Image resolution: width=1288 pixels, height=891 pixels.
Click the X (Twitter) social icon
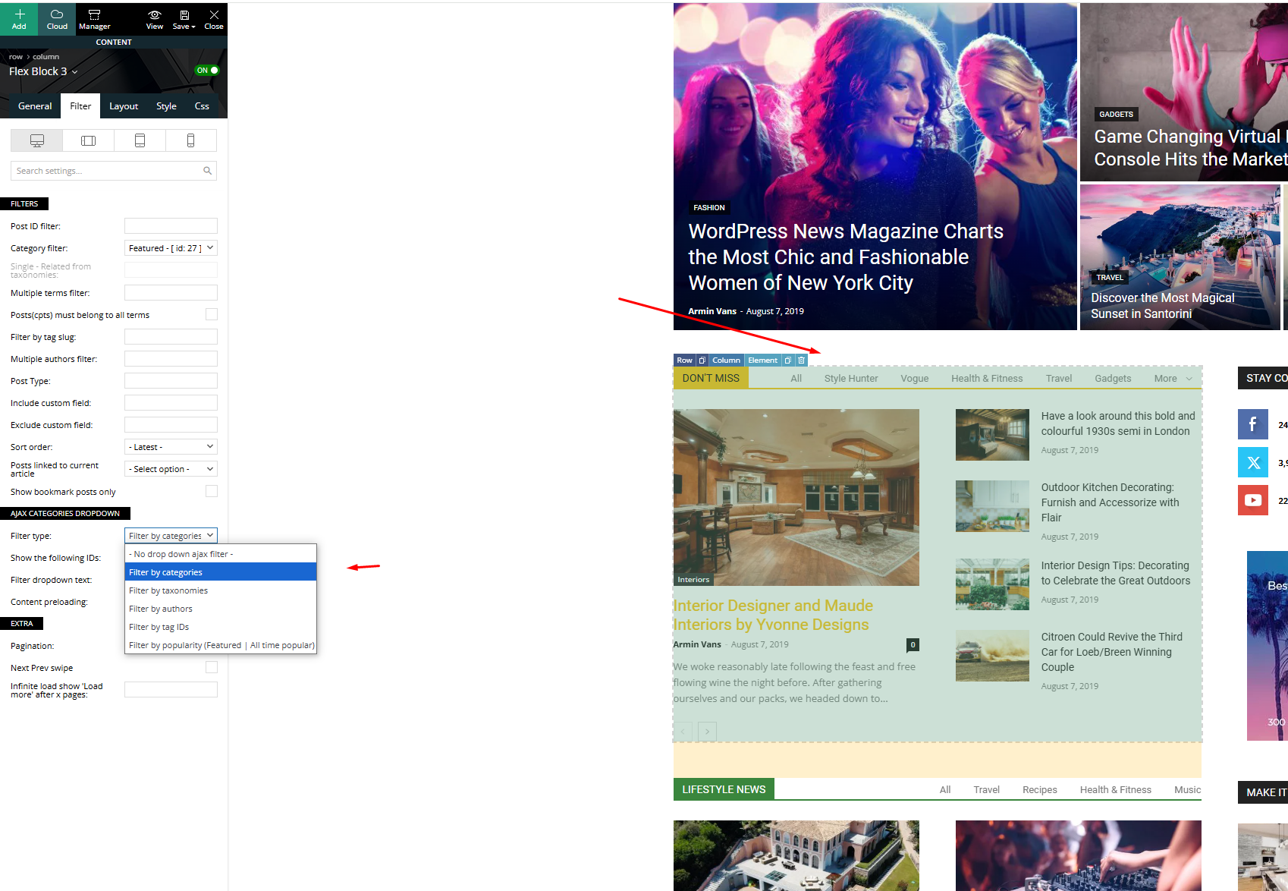point(1252,462)
